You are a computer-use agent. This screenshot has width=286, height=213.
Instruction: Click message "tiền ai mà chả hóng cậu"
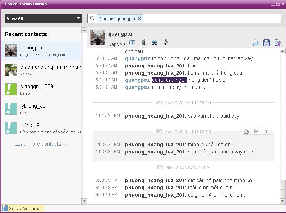tap(215, 73)
